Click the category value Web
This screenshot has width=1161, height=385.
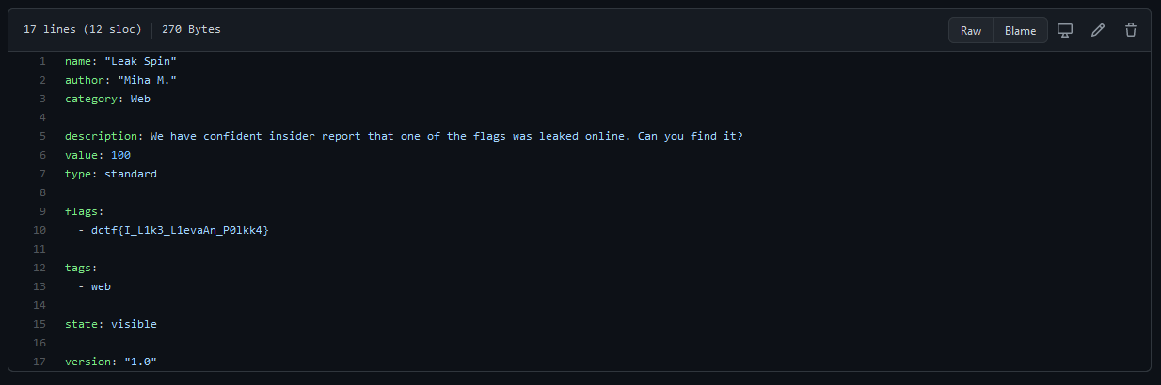140,99
